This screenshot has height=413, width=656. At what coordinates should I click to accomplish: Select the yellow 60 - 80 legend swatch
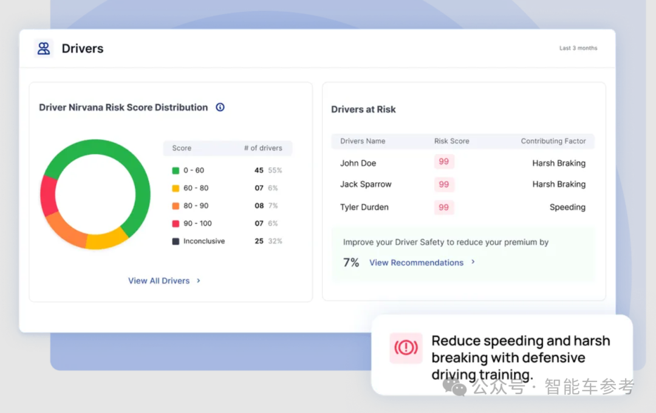point(176,188)
